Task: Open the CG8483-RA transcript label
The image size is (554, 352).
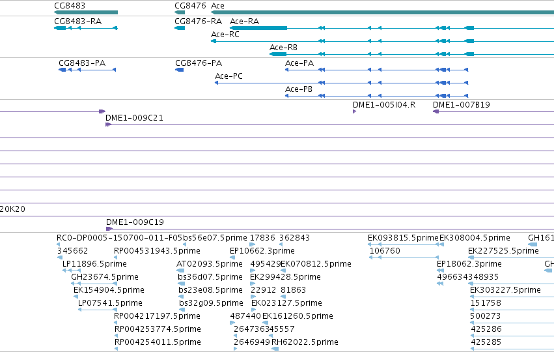Action: (x=77, y=22)
